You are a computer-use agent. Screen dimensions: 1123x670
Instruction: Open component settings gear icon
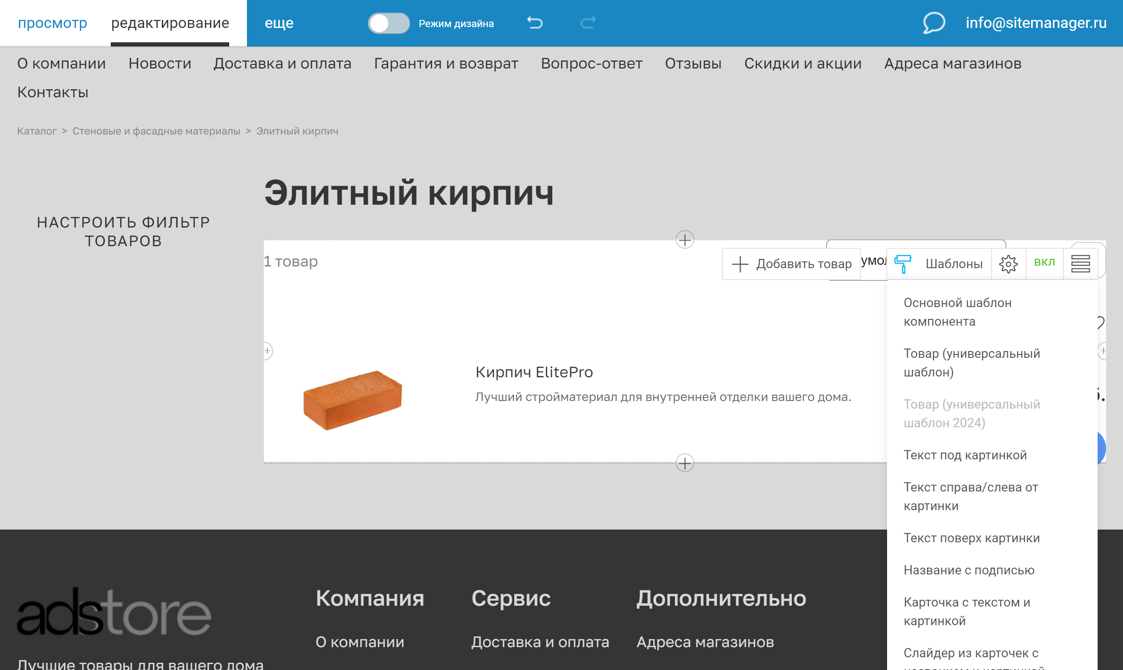(x=1008, y=264)
